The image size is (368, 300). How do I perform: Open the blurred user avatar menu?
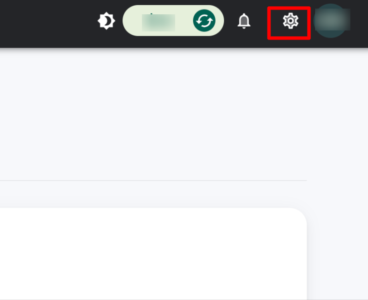(331, 20)
